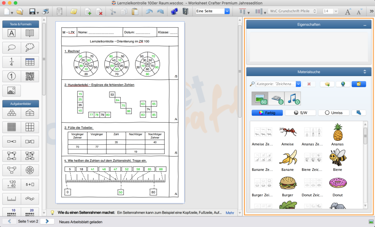Switch to the audio results tab
The width and height of the screenshot is (375, 227).
pos(292,98)
